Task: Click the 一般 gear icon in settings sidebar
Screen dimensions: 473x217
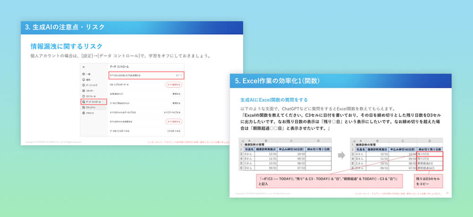Action: 84,74
